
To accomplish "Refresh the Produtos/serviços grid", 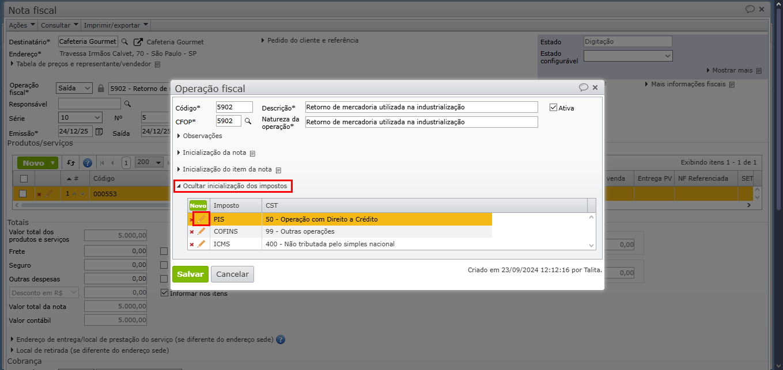I will 71,163.
